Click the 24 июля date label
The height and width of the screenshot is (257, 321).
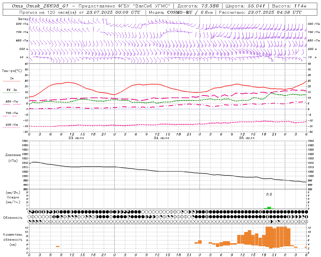pyautogui.click(x=161, y=138)
